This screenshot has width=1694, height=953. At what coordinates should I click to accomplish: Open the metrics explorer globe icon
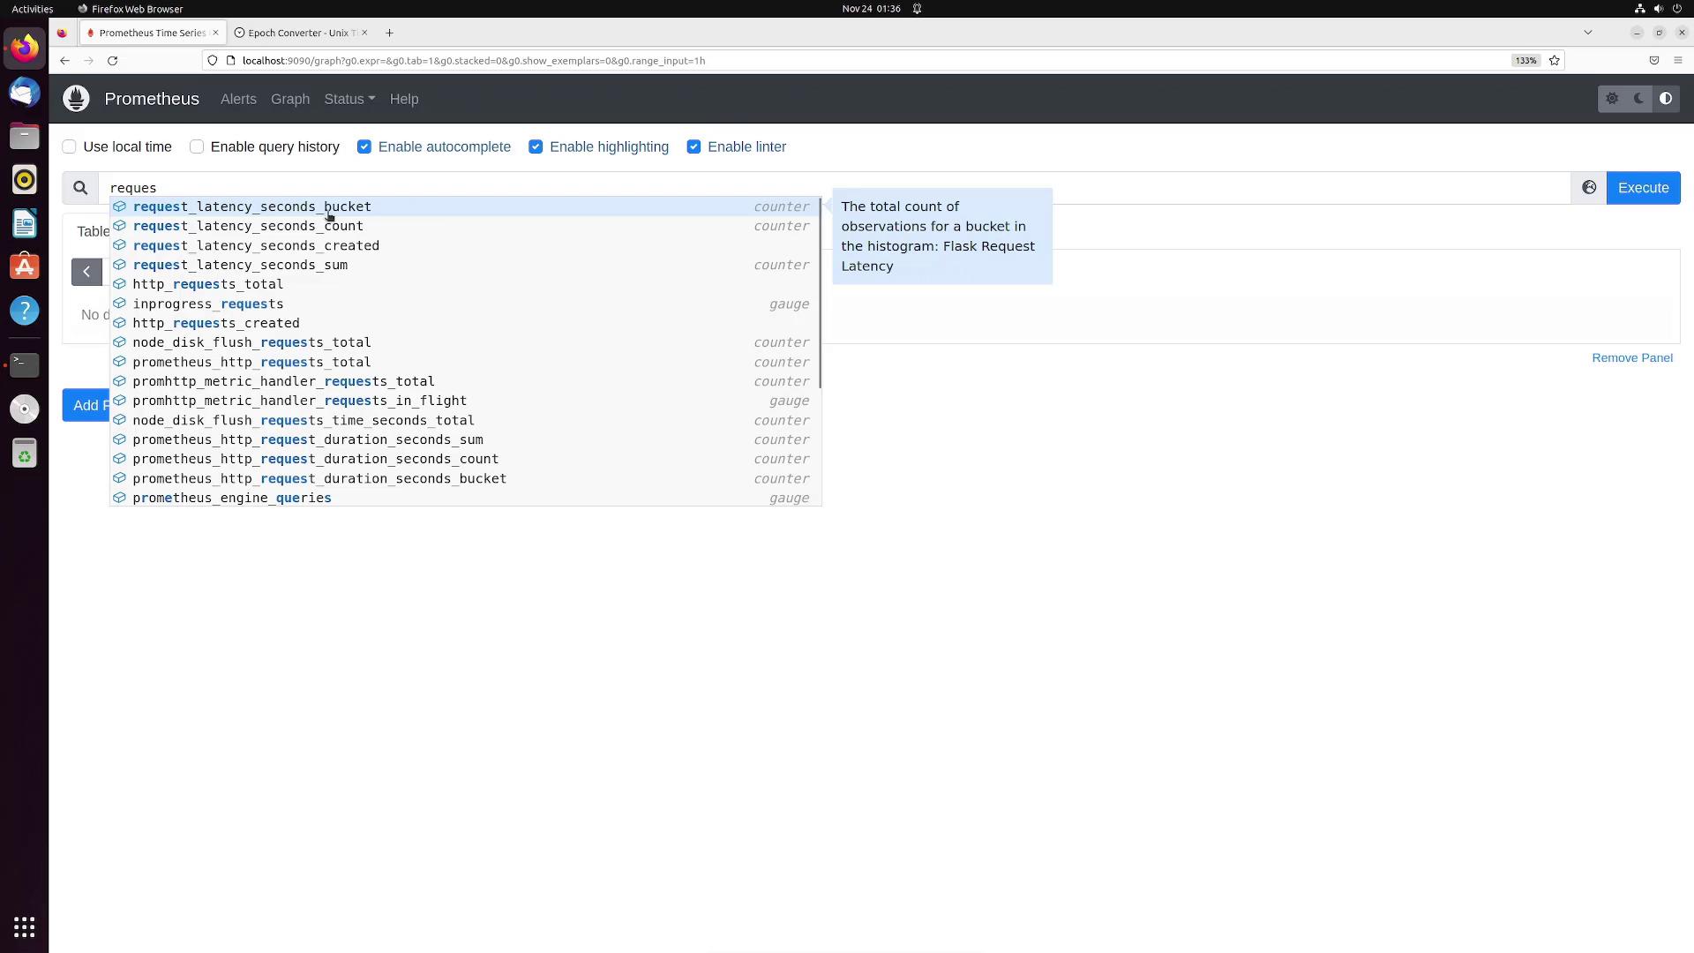point(1589,188)
